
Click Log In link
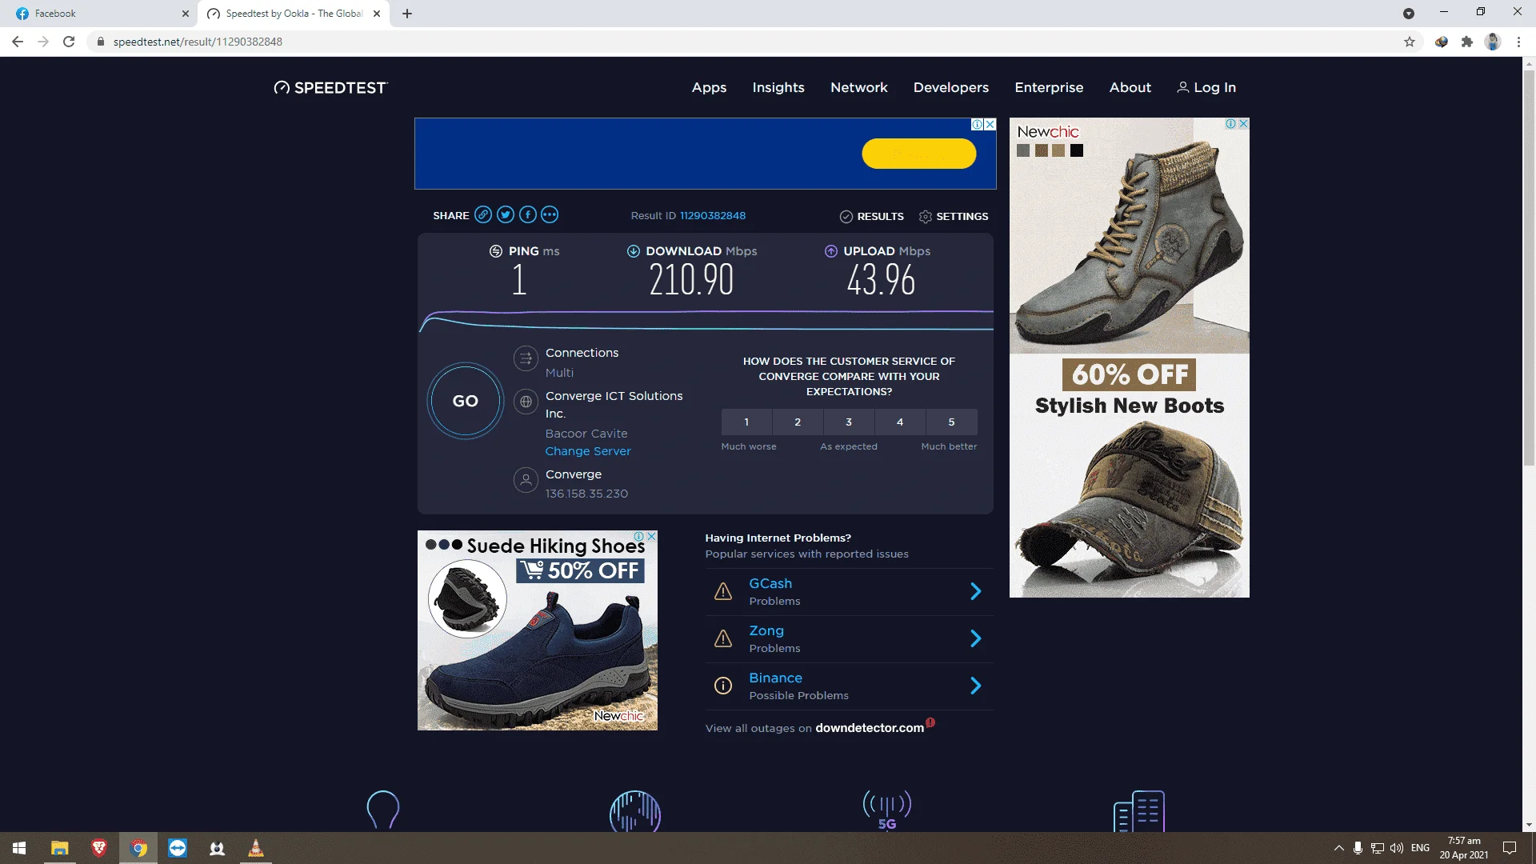(1206, 87)
